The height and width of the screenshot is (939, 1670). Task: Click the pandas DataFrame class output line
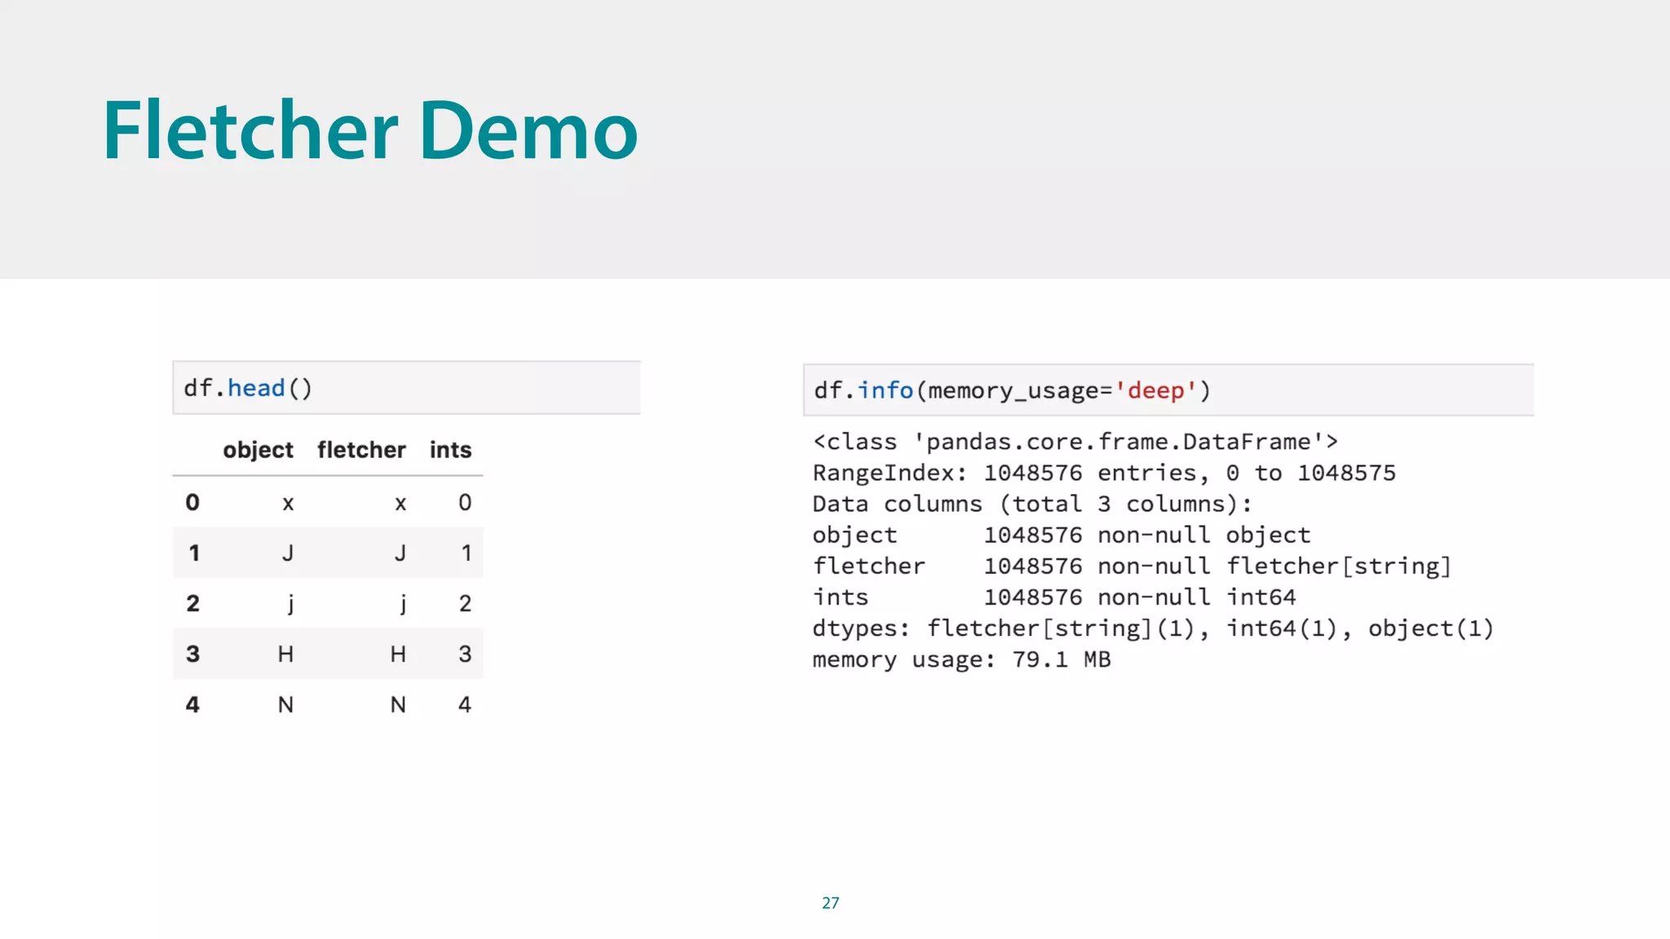tap(1075, 442)
